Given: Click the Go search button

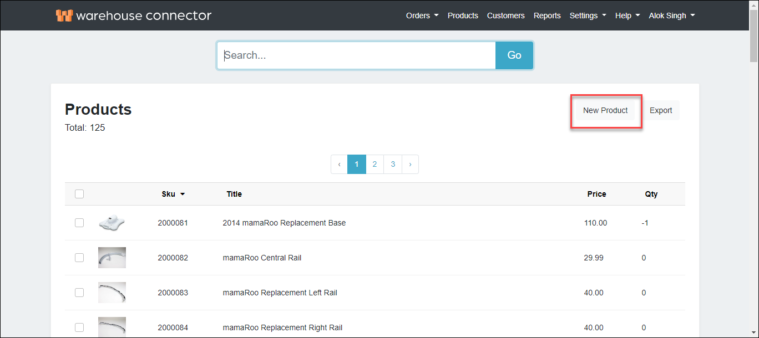Looking at the screenshot, I should coord(514,55).
